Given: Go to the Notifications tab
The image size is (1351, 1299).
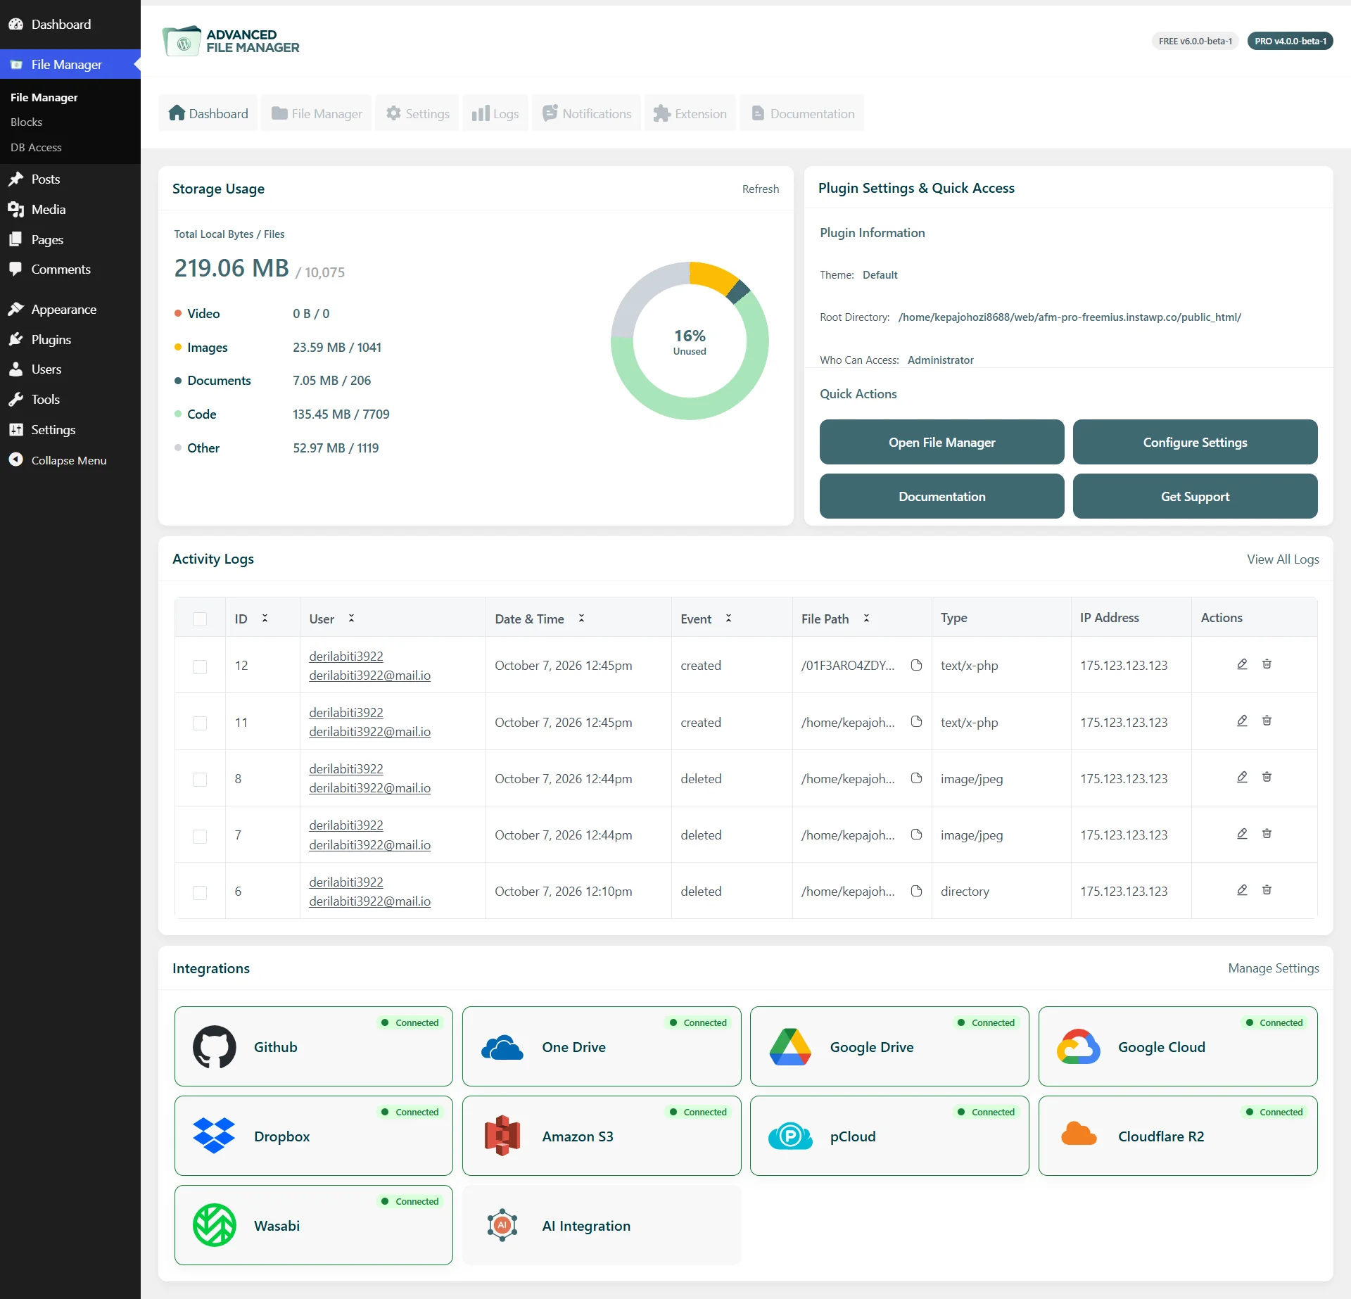Looking at the screenshot, I should click(x=587, y=113).
